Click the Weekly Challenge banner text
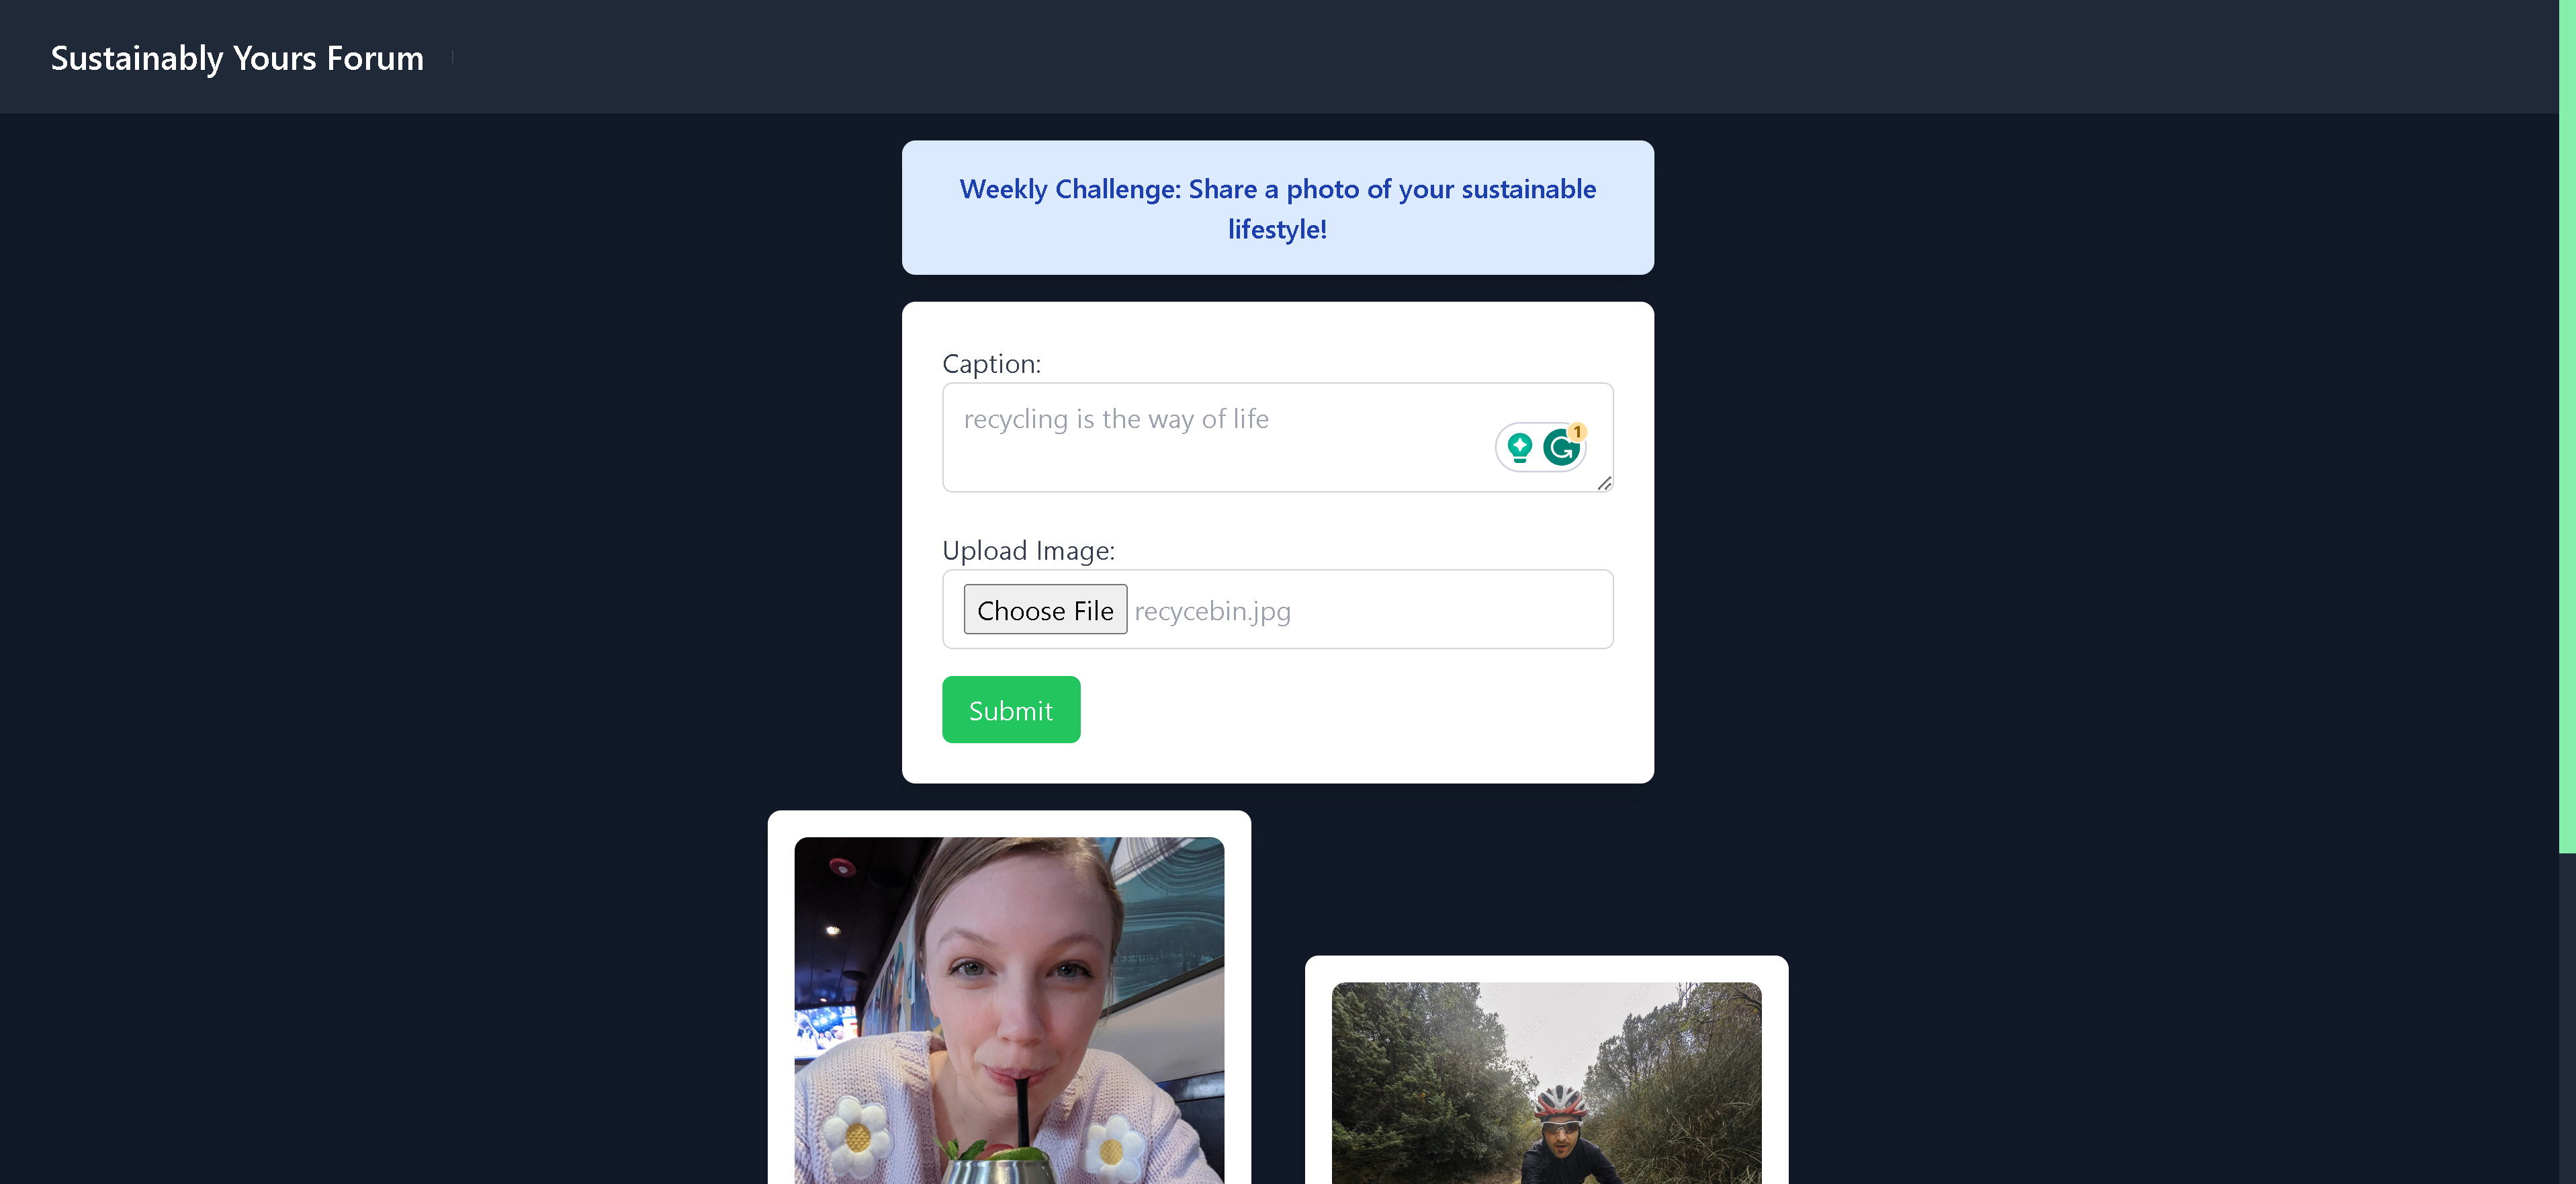The height and width of the screenshot is (1184, 2576). [x=1277, y=208]
